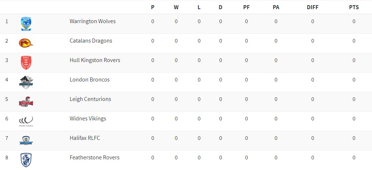Click the Halifax RLFC team name
Viewport: 372px width, 170px height.
coord(85,138)
